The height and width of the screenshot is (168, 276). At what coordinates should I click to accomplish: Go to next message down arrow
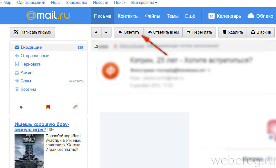click(x=106, y=32)
